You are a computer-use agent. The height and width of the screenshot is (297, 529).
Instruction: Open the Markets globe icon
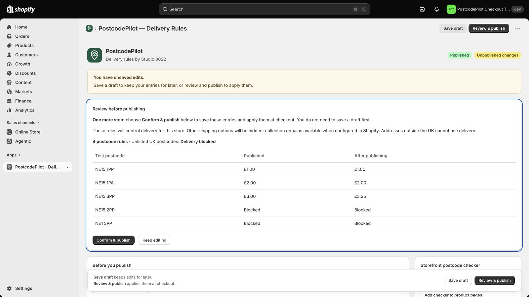(9, 92)
